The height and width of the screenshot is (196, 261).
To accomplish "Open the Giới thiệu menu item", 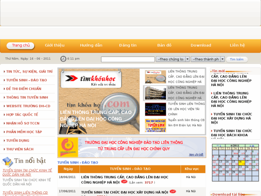I will pos(55,45).
